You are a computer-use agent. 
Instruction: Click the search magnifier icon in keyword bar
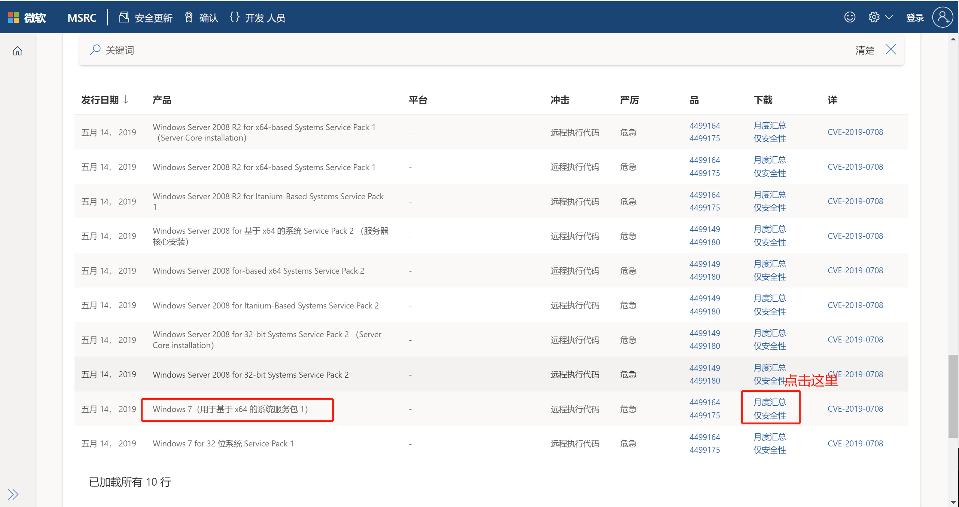(x=95, y=49)
